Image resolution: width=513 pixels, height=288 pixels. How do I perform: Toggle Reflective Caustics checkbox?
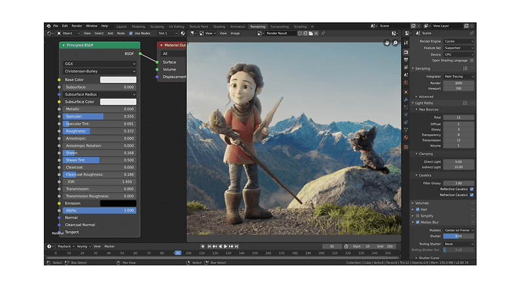[472, 189]
